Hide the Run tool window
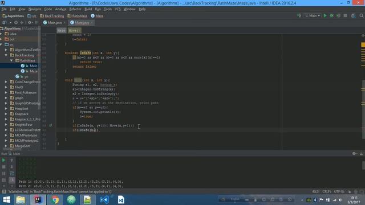Image resolution: width=365 pixels, height=205 pixels. (361, 154)
